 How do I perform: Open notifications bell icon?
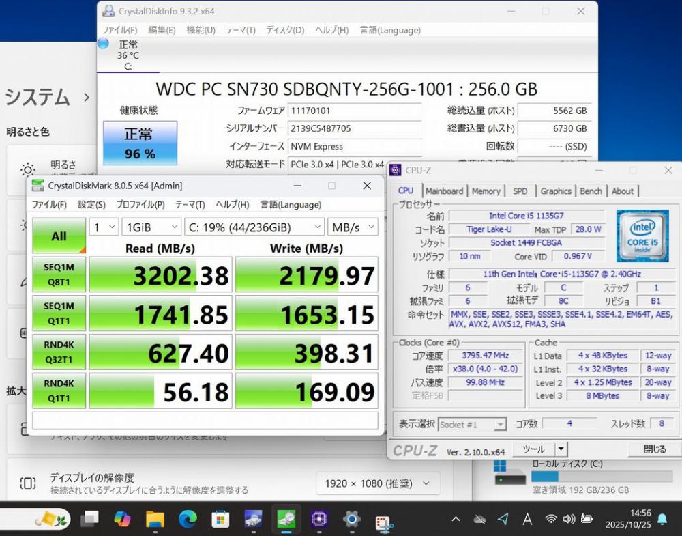tap(662, 519)
